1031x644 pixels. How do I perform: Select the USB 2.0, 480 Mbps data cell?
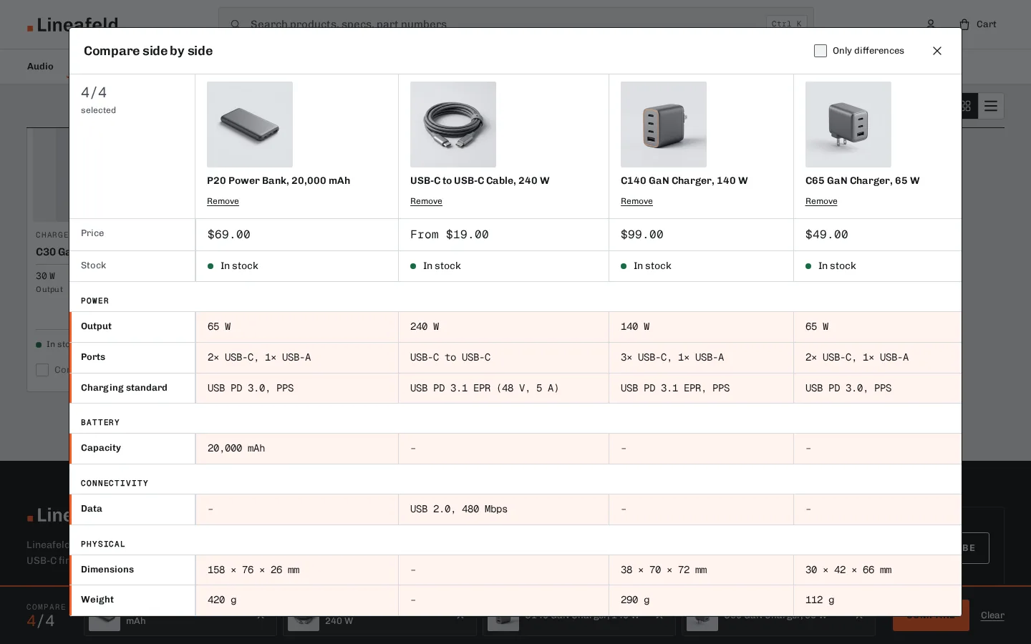point(503,509)
